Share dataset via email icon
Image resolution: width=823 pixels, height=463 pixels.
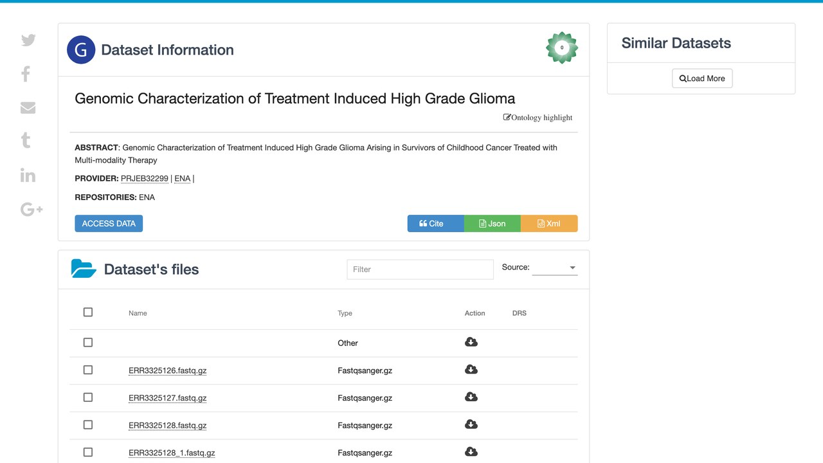tap(28, 108)
